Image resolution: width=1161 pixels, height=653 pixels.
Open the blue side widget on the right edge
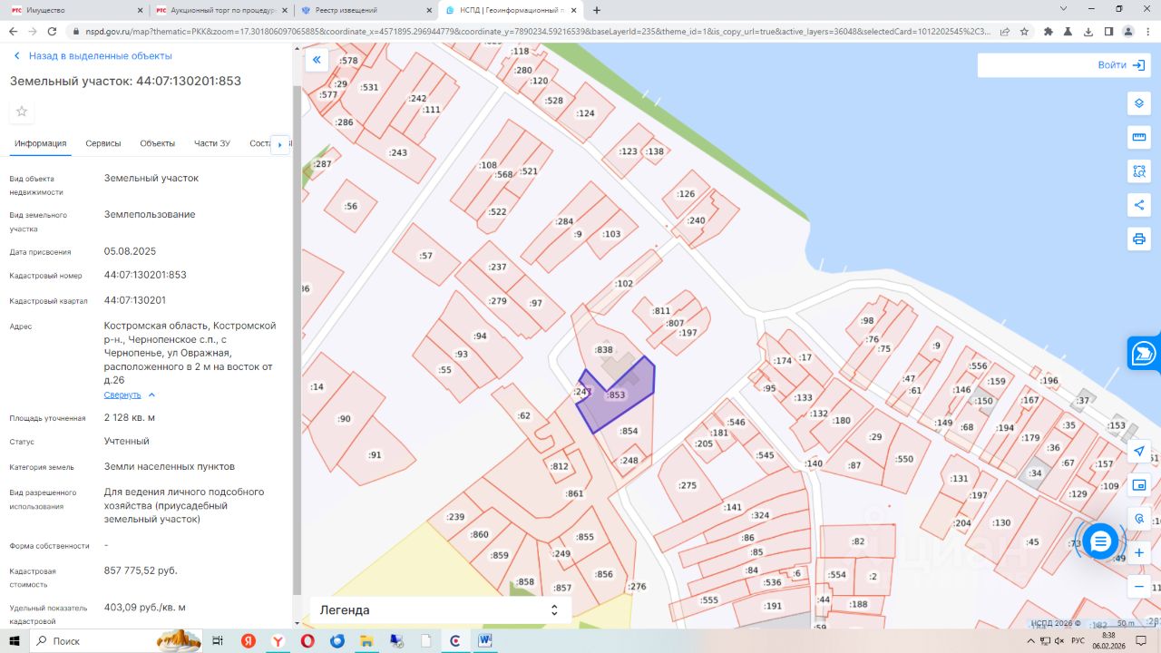pos(1144,353)
